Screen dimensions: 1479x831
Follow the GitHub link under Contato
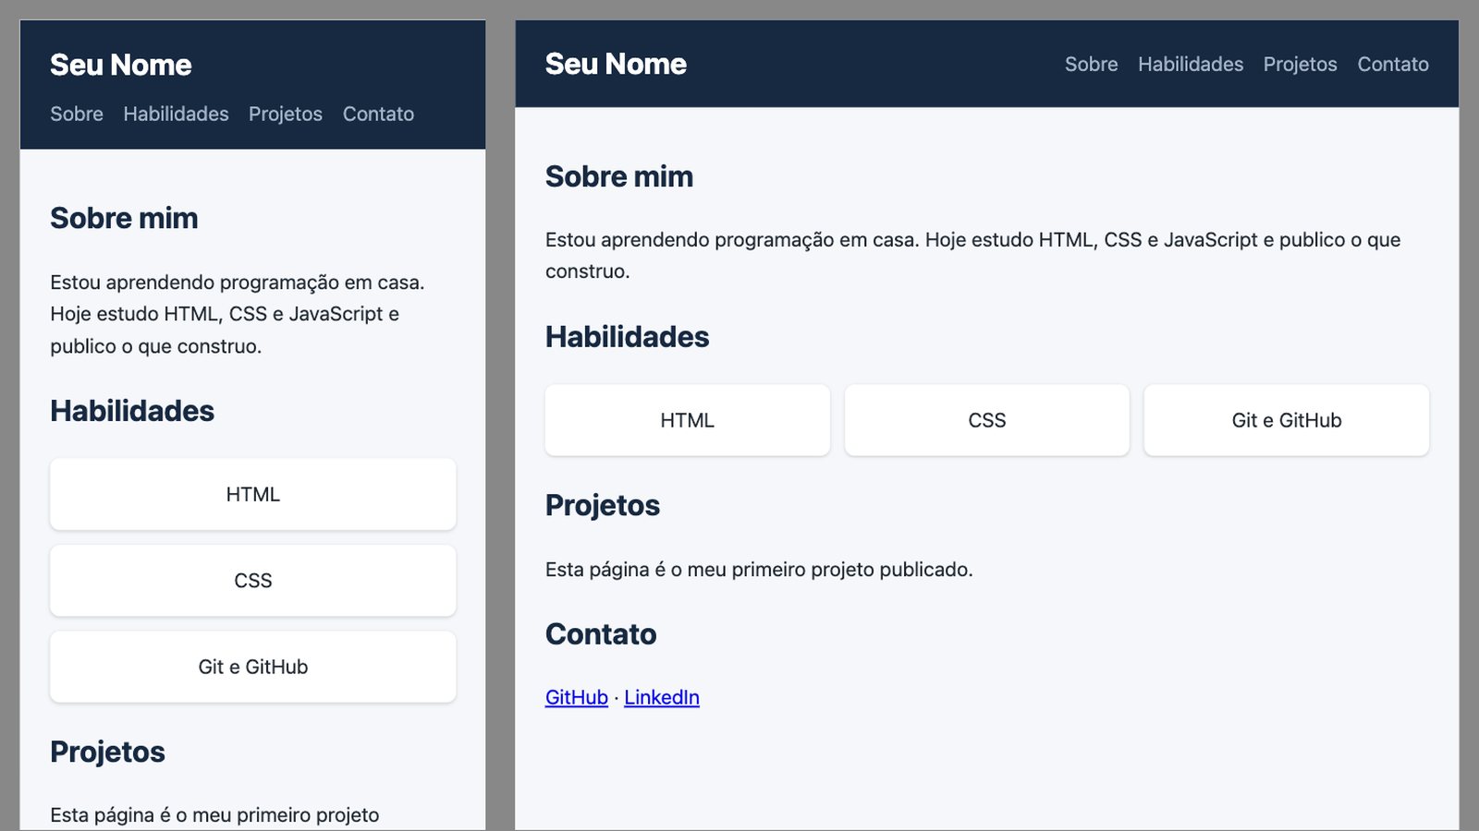point(577,697)
